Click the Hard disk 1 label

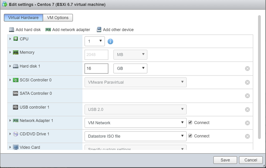pos(30,66)
